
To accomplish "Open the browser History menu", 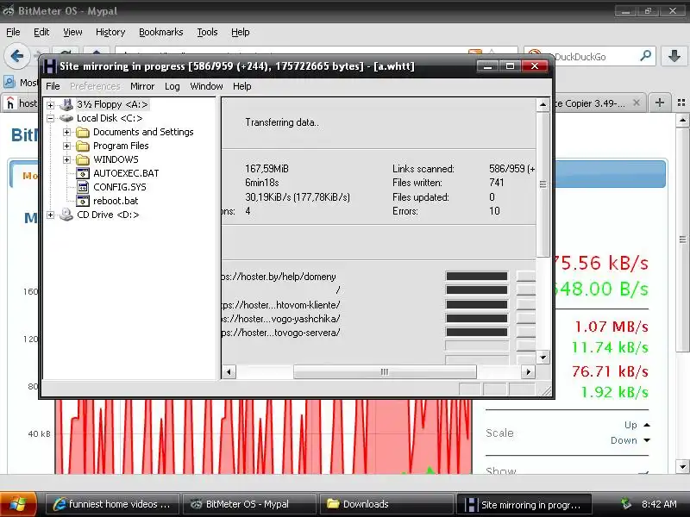I will pos(110,32).
